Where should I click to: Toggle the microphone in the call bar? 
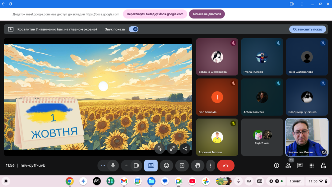[x=113, y=166]
